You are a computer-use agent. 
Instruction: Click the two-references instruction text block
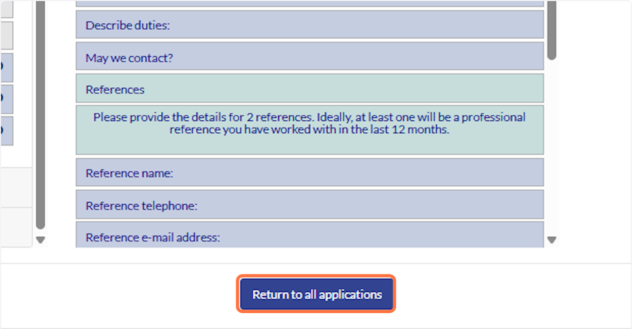[x=309, y=129]
